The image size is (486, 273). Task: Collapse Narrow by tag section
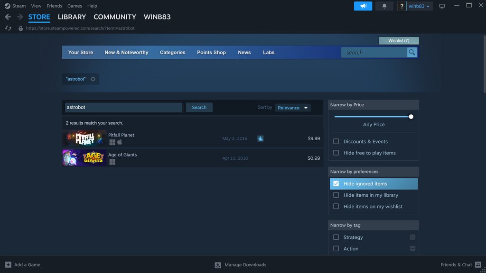[x=374, y=225]
